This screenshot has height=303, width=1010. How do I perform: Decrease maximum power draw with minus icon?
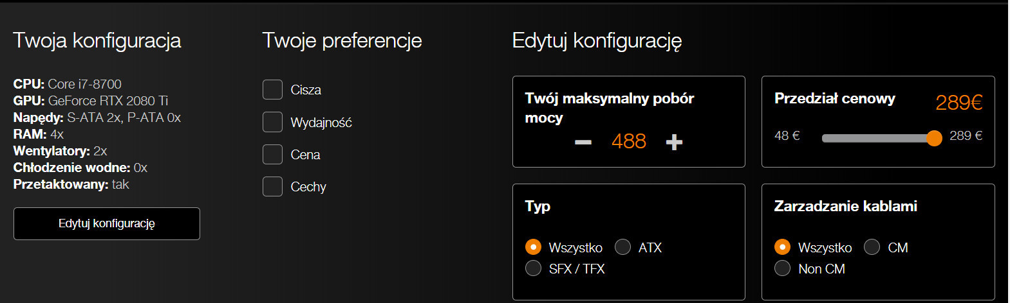583,142
